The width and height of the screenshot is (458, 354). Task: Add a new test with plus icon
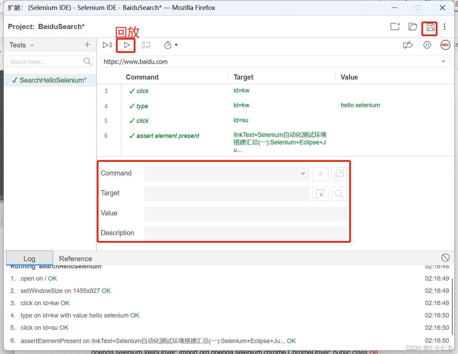click(x=87, y=45)
